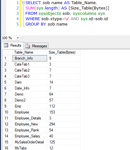The height and width of the screenshot is (150, 130).
Task: Click the size value 294 for Employee_New
Action: [64, 124]
